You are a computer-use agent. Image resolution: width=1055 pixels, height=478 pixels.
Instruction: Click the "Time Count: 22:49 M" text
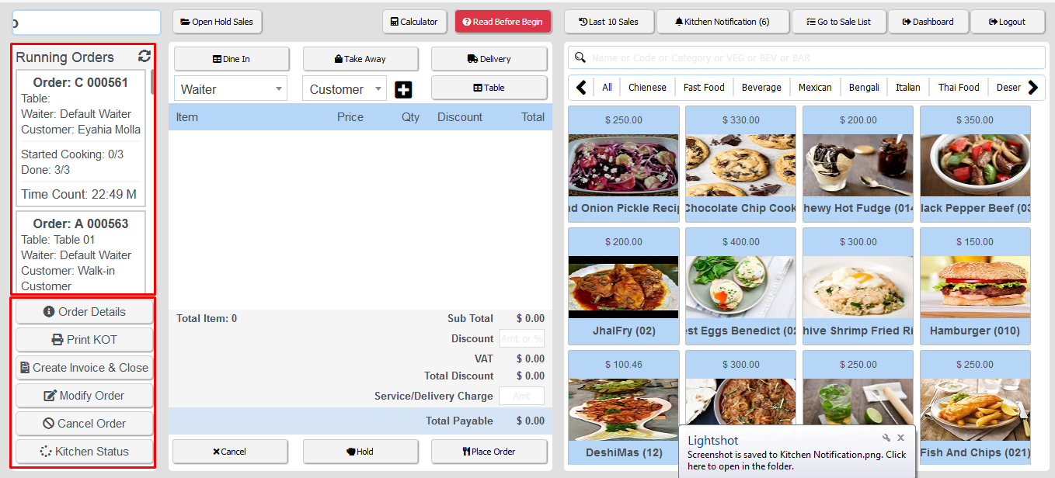(78, 194)
